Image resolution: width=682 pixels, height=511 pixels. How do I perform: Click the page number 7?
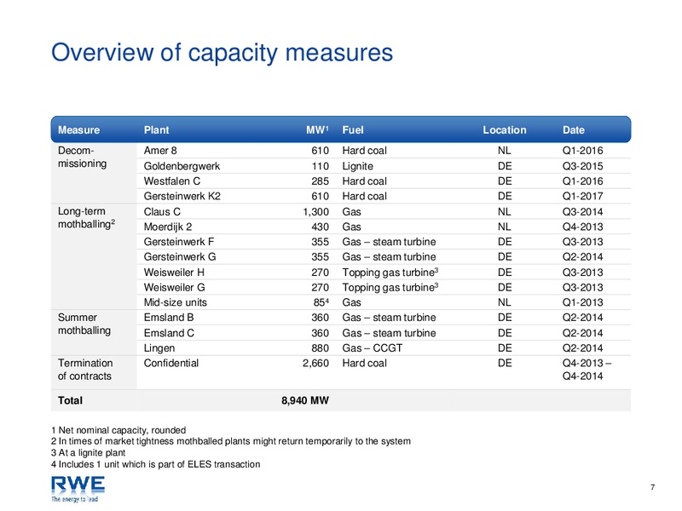(652, 487)
